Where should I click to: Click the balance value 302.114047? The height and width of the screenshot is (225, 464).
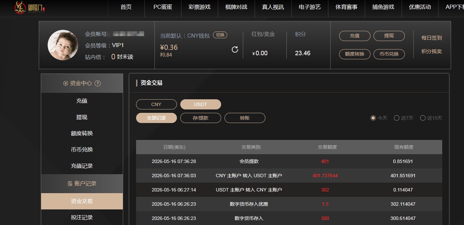[x=403, y=204]
